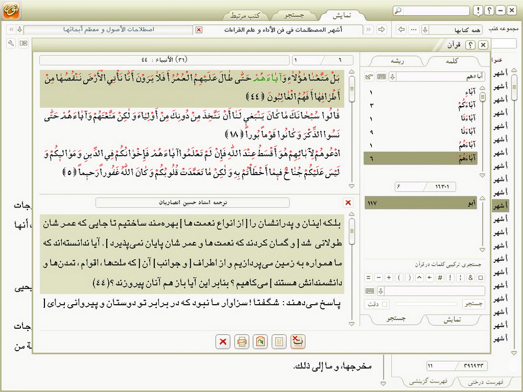Go to next book with right arrow

tap(381, 30)
